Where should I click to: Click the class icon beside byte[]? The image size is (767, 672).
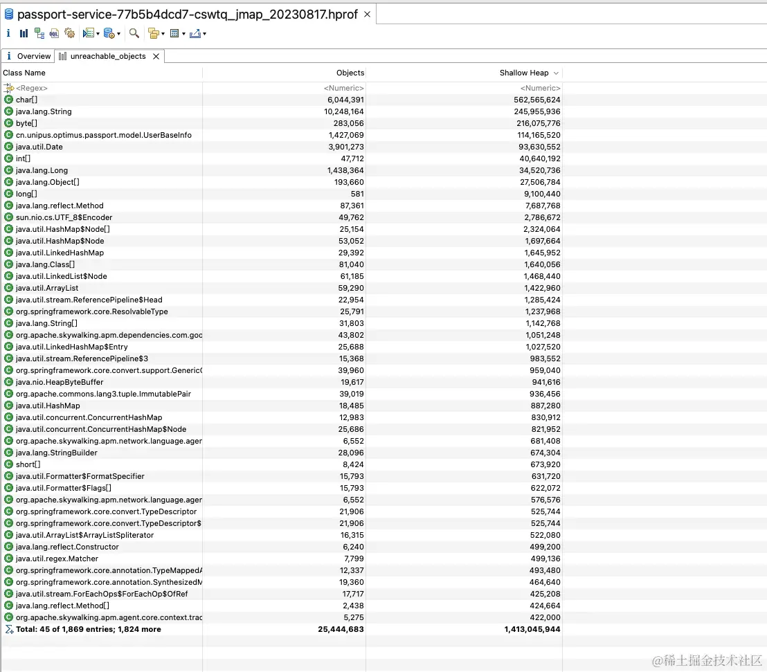click(8, 122)
